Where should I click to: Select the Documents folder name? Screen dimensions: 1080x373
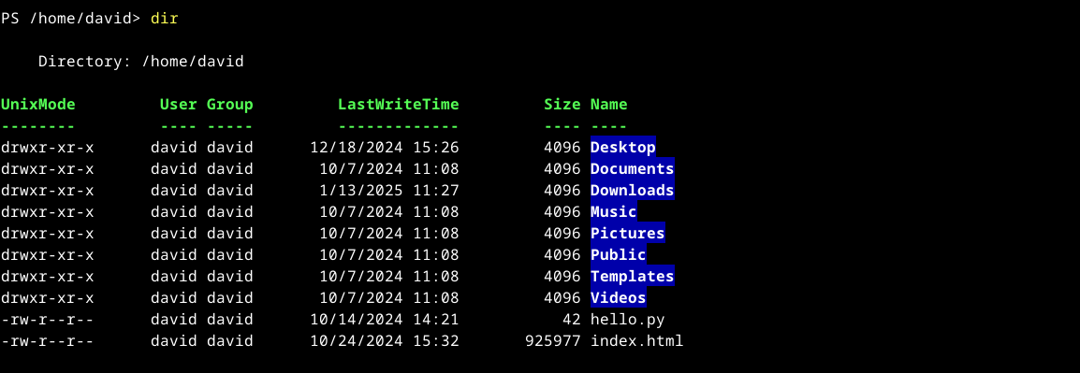point(633,168)
